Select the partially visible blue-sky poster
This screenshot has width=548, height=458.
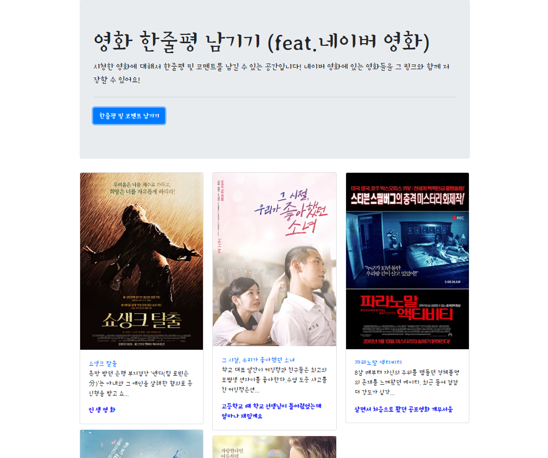142,444
